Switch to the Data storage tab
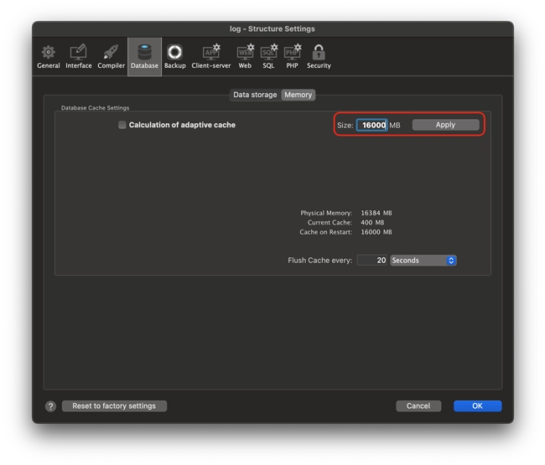This screenshot has width=545, height=465. pos(255,95)
